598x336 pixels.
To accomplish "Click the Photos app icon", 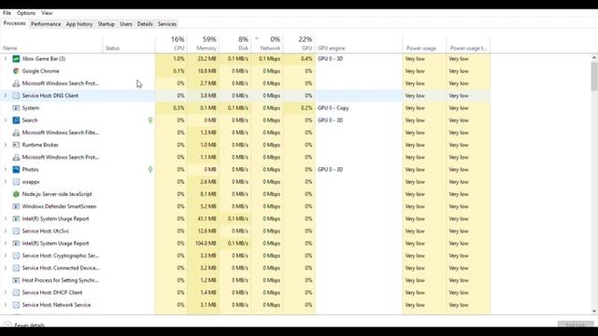I will click(16, 170).
